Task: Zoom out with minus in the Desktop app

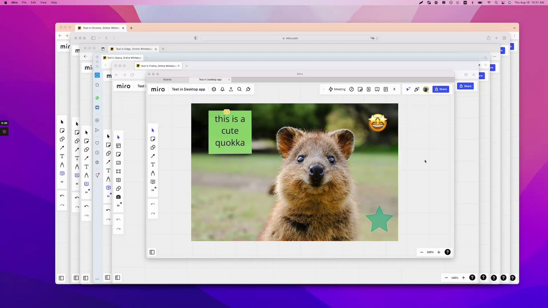Action: [422, 252]
